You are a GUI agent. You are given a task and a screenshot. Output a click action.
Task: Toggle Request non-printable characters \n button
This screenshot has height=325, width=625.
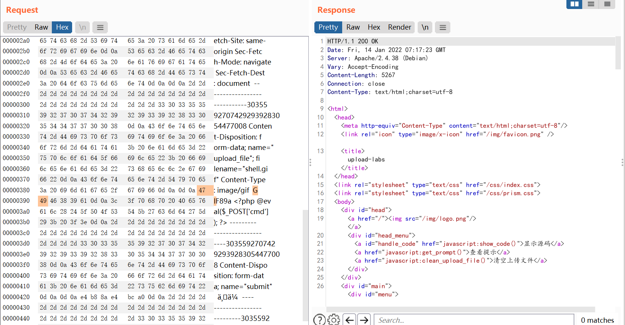click(83, 27)
